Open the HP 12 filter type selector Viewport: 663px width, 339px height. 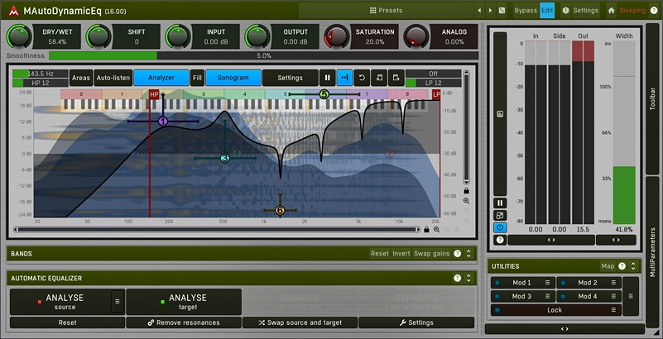point(41,84)
